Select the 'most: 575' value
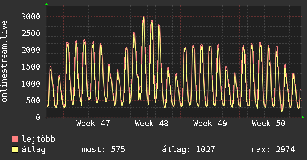The height and width of the screenshot is (160, 307). 103,150
